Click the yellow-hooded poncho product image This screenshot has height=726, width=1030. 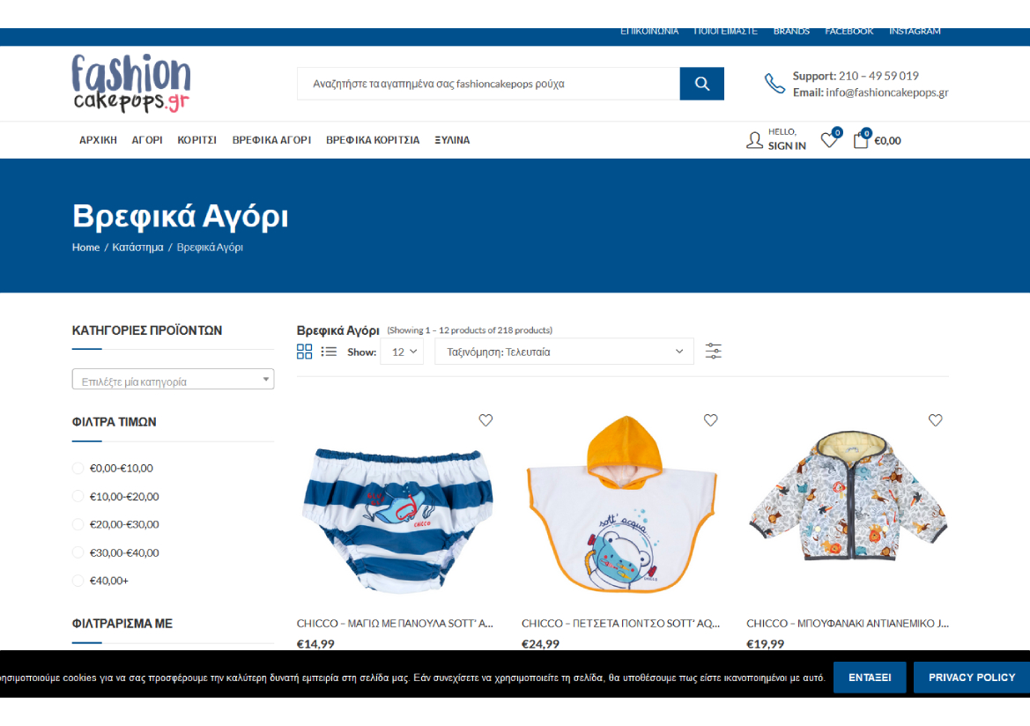621,507
